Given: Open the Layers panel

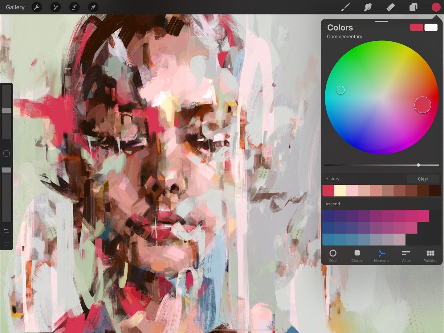Looking at the screenshot, I should pos(413,7).
